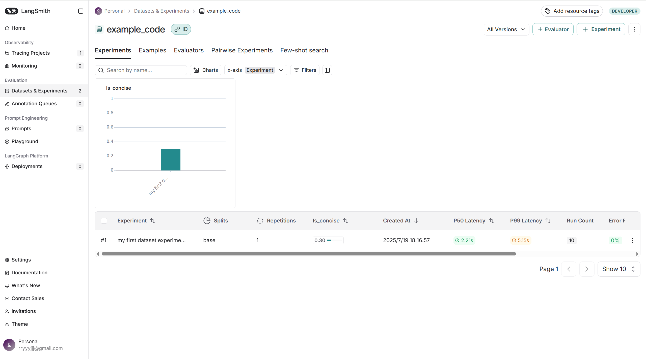This screenshot has width=646, height=359.
Task: Launch the Playground
Action: pos(44,141)
